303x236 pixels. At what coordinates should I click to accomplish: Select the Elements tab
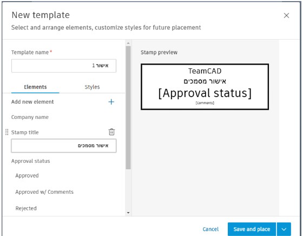pos(35,87)
